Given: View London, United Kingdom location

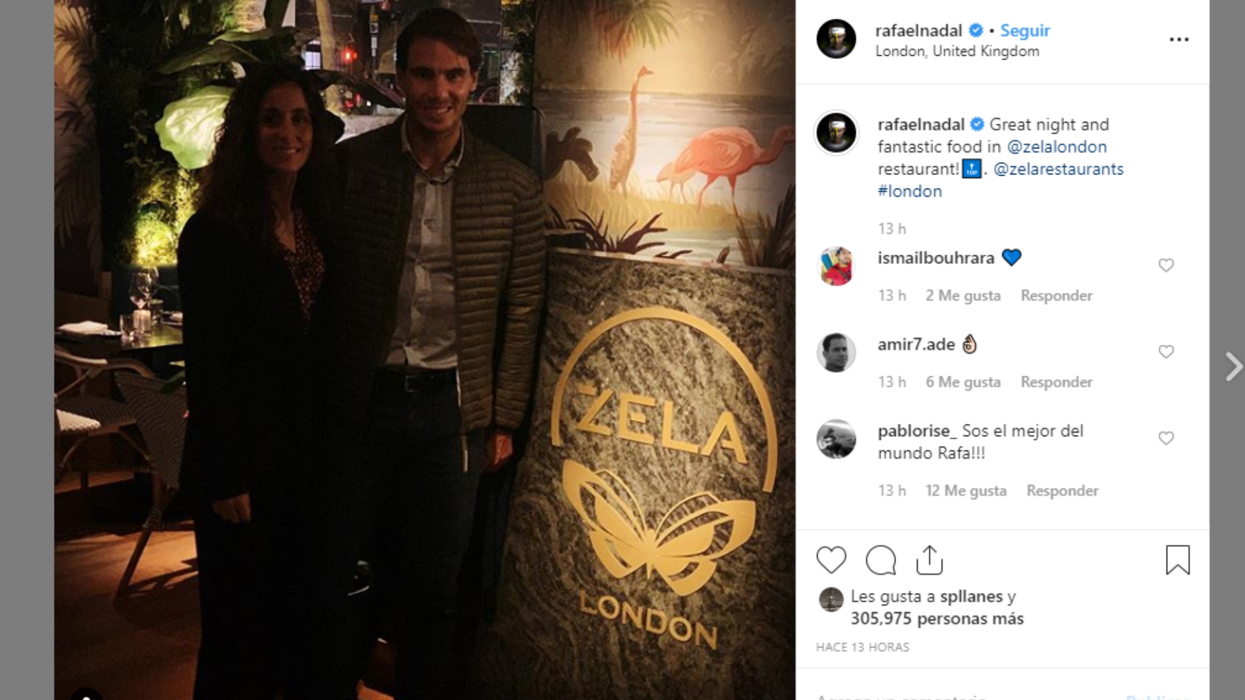Looking at the screenshot, I should (x=957, y=51).
